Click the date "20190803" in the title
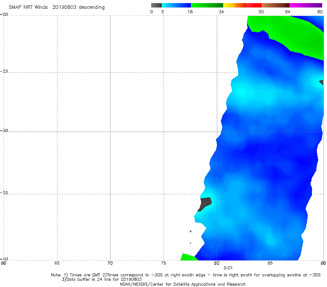Screen dimensions: 327x287 [x=64, y=7]
